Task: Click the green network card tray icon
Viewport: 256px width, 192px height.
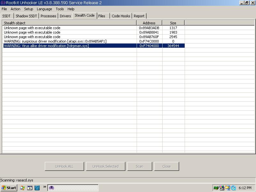Action: pos(216,188)
